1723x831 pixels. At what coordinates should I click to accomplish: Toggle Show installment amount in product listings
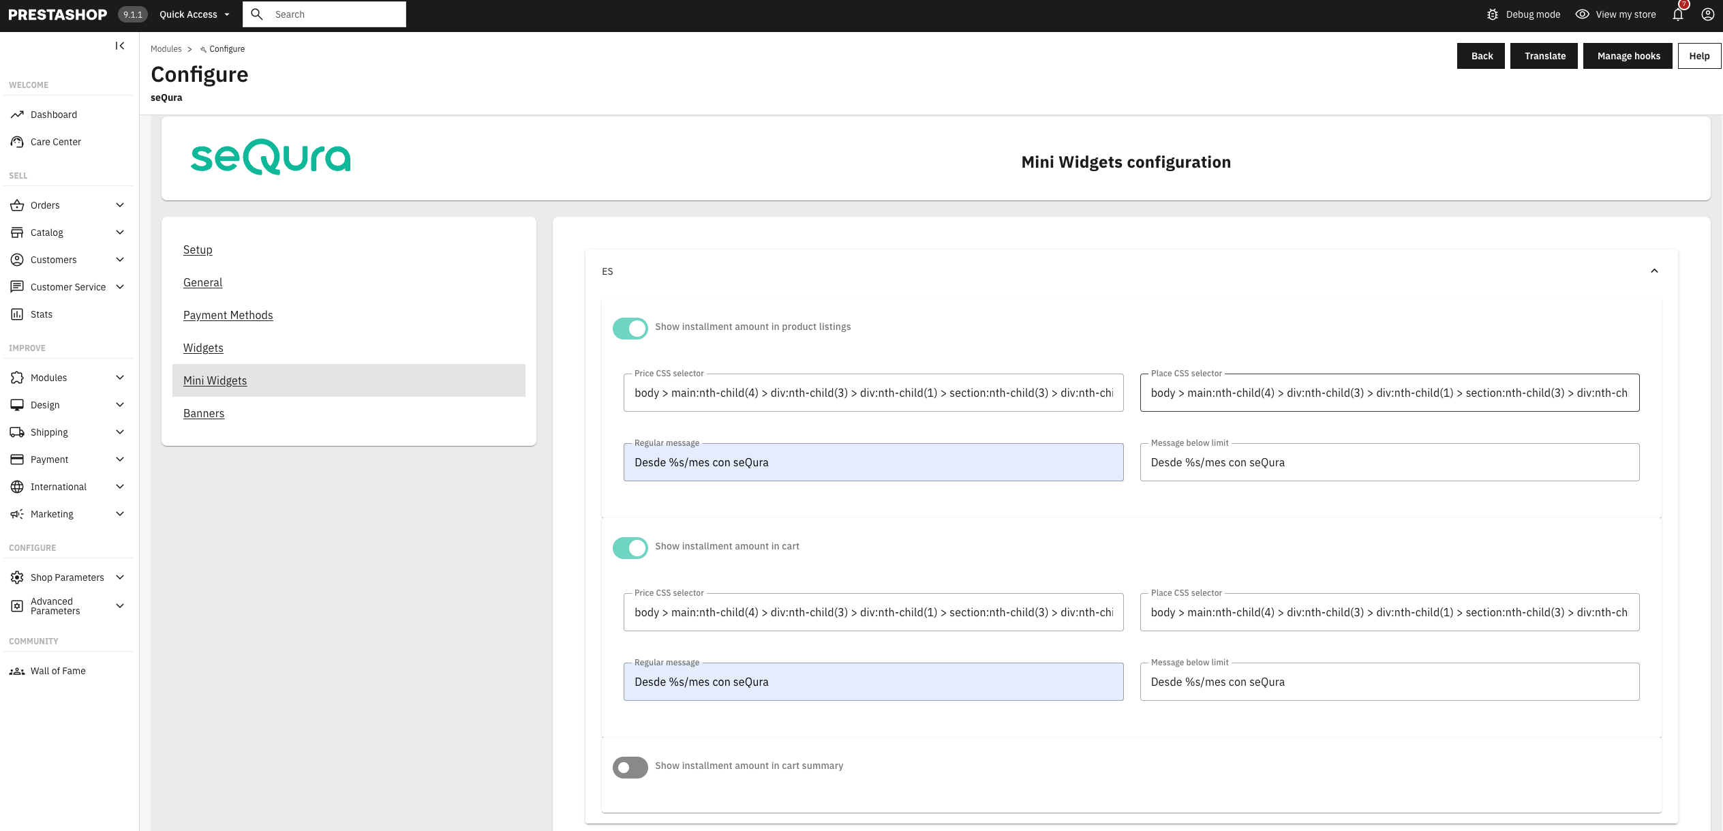[x=630, y=328]
